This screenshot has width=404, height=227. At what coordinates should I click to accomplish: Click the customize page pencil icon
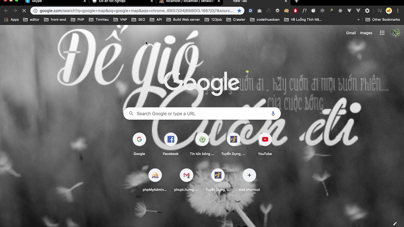click(395, 224)
